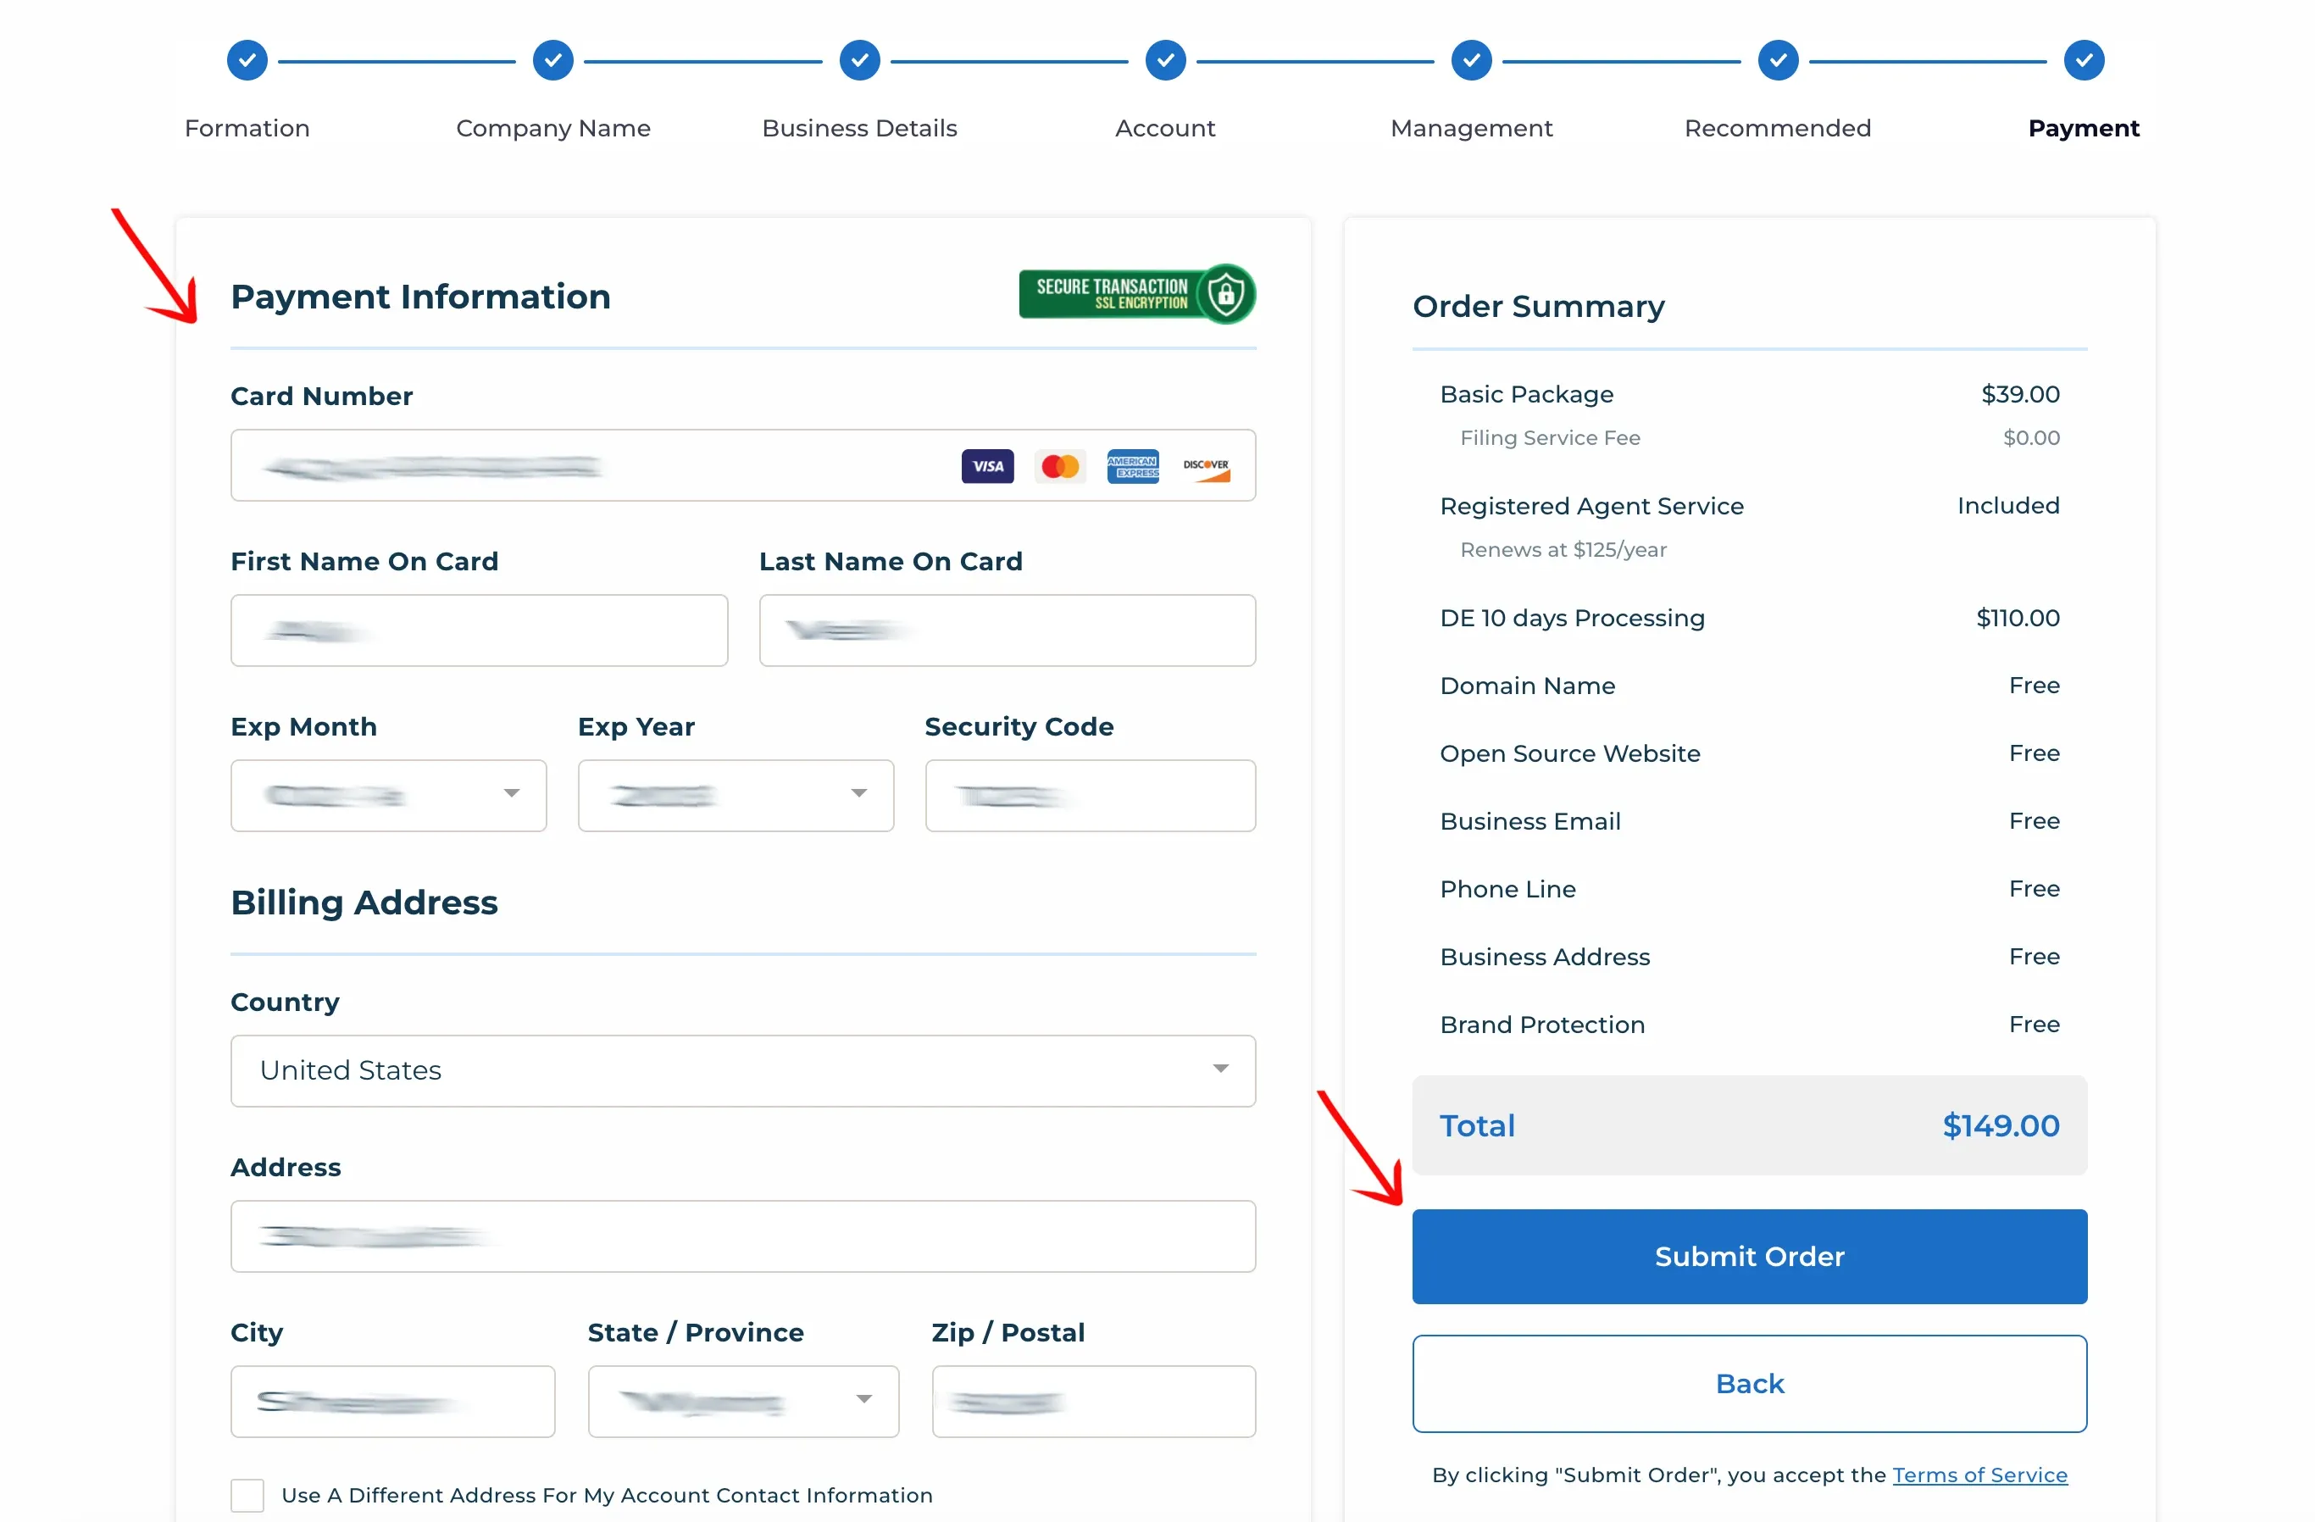
Task: Click the Recommended step checkmark icon
Action: [x=1778, y=60]
